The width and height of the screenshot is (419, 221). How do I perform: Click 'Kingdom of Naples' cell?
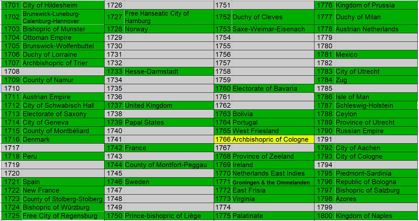(x=376, y=216)
